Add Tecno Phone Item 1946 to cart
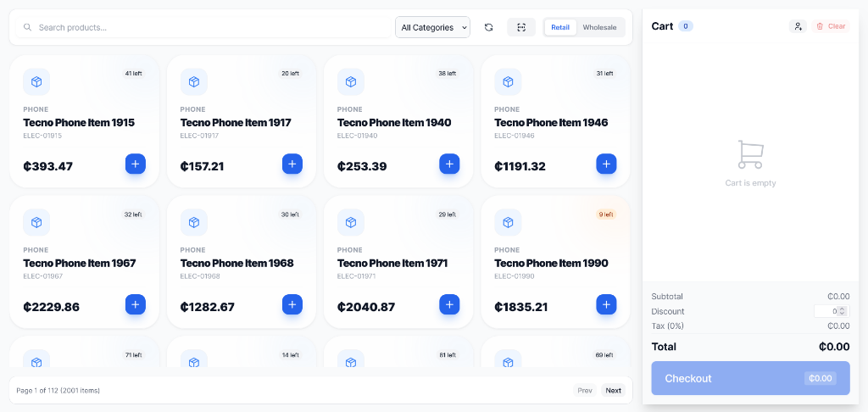 pyautogui.click(x=606, y=164)
